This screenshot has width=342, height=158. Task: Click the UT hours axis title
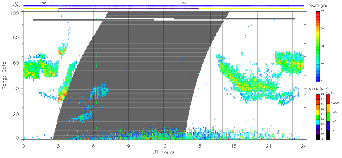(163, 152)
